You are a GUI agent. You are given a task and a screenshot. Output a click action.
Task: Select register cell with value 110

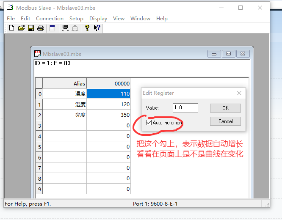[109, 93]
